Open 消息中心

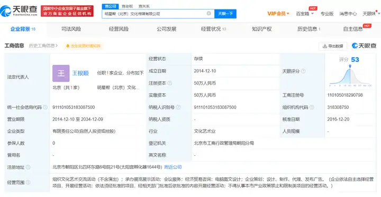[348, 14]
